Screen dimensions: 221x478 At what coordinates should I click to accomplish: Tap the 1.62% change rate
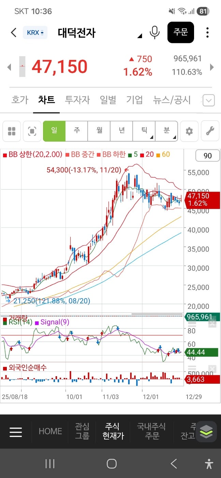pos(138,72)
